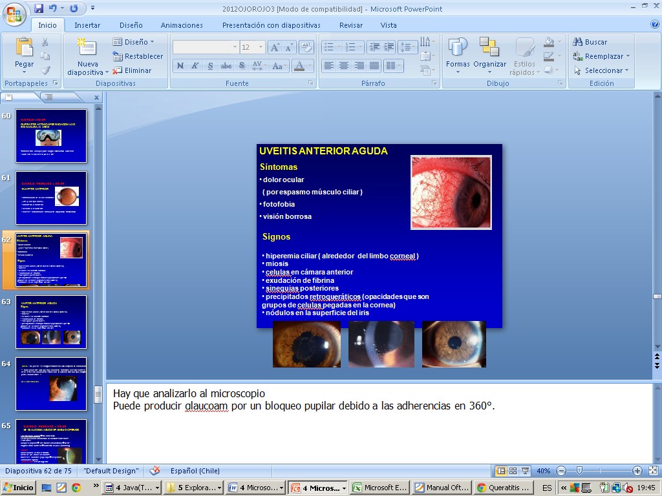Click the Restablecer button
The width and height of the screenshot is (662, 496).
[x=137, y=56]
